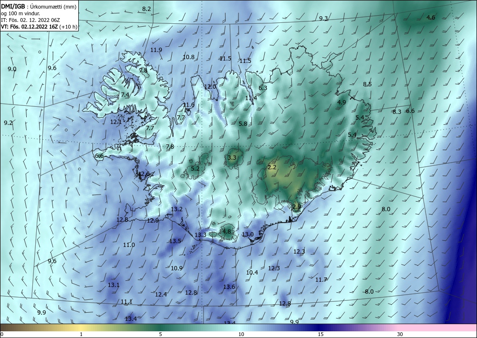Select the colour scale tick label '15'
Viewport: 477px width, 338px height.
point(321,335)
